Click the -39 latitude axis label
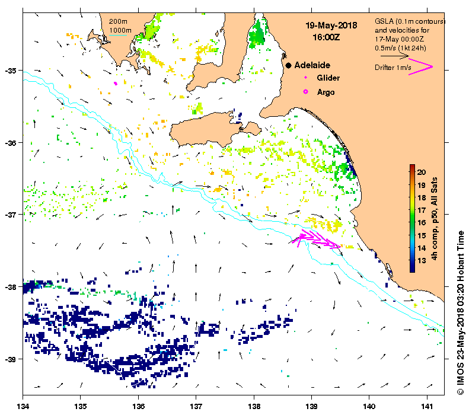The width and height of the screenshot is (469, 415). (11, 359)
